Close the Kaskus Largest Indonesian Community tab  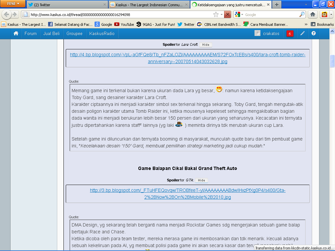186,5
